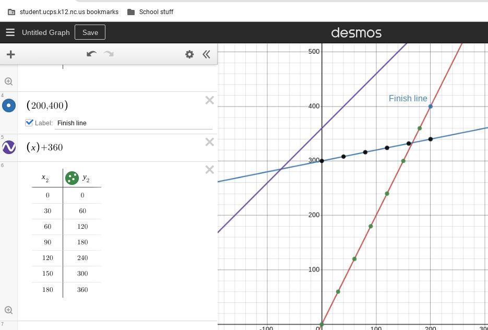This screenshot has height=330, width=488.
Task: Open the Desmos hamburger menu
Action: pyautogui.click(x=10, y=32)
